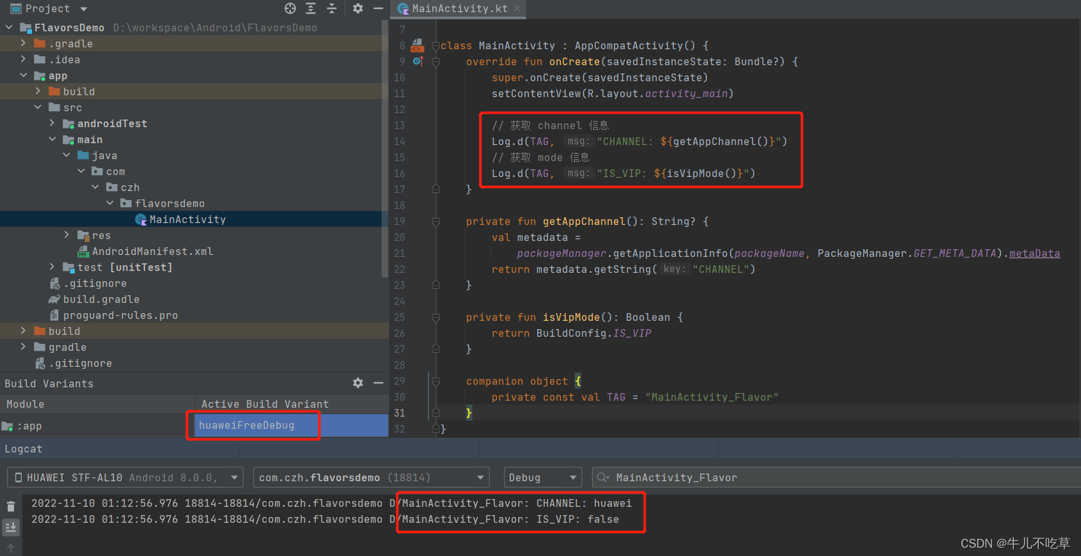Expand the test [unitTest] folder

[52, 267]
